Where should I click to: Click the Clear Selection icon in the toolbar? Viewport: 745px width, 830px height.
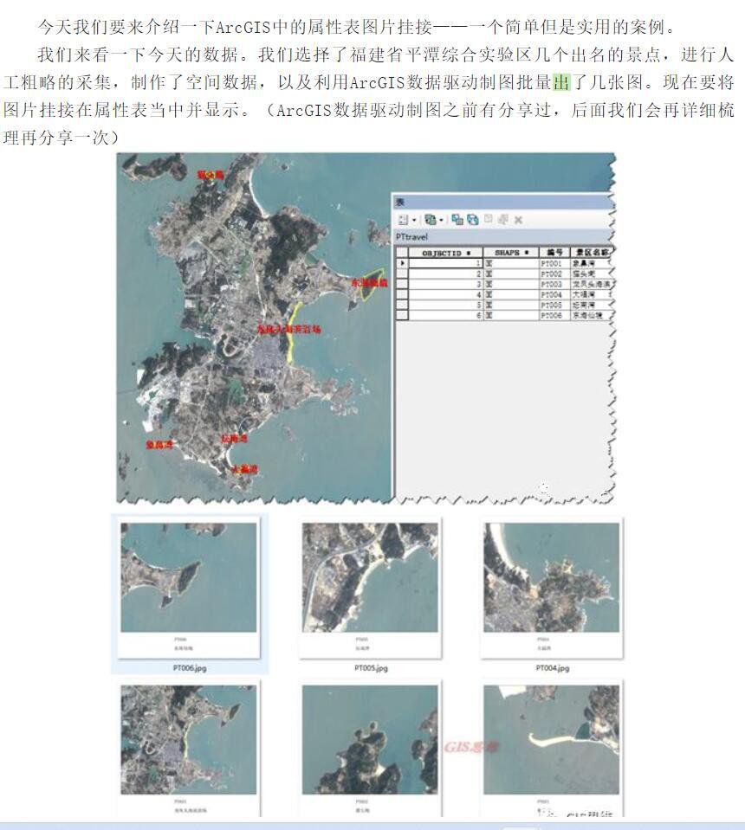pos(487,221)
